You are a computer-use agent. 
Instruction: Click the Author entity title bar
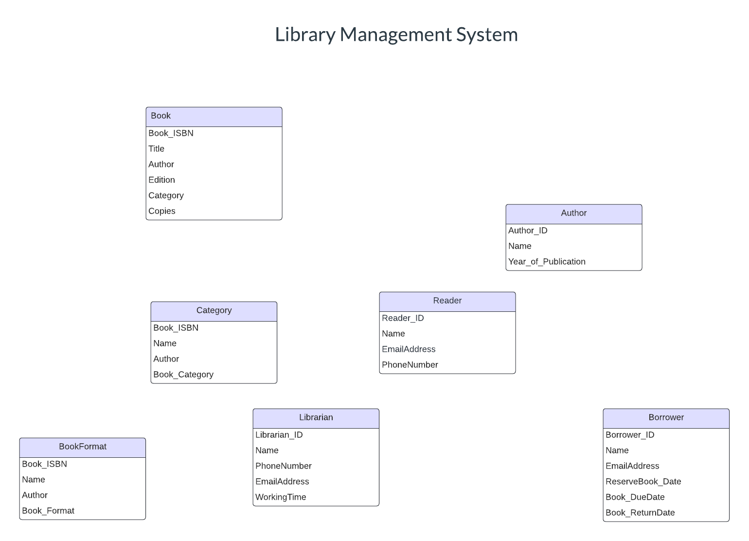[x=574, y=214]
